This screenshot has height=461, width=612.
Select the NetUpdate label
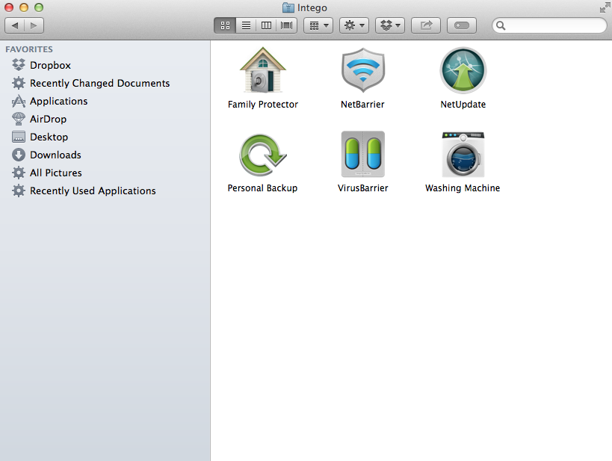point(463,105)
